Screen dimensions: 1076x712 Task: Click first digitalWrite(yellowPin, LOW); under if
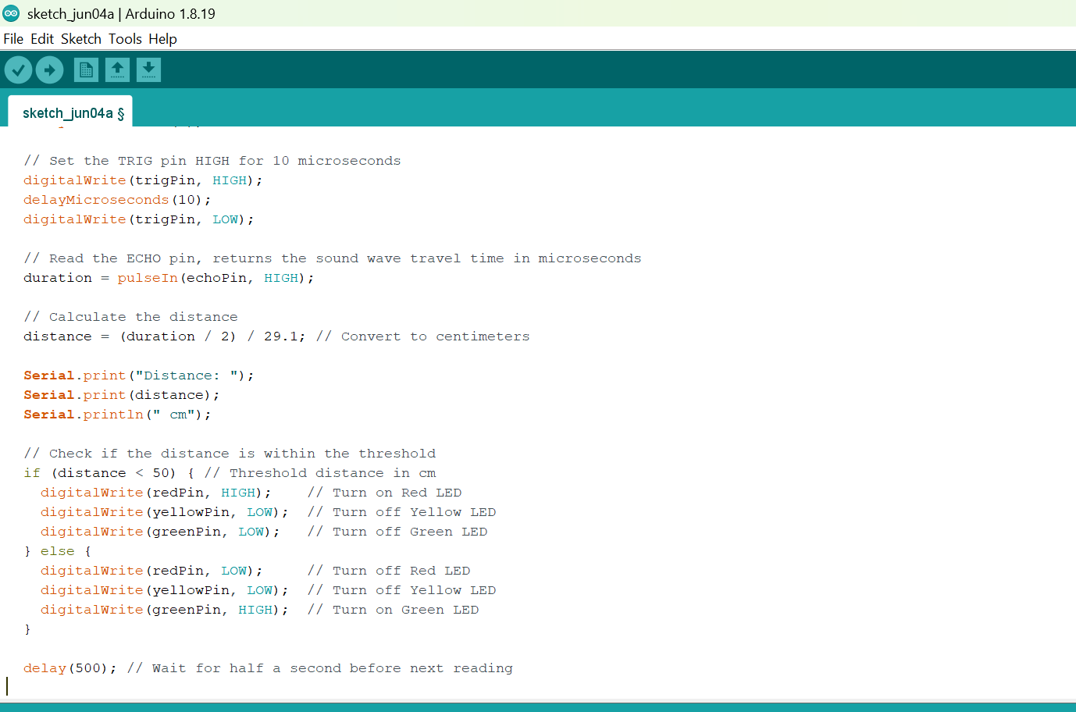point(165,512)
